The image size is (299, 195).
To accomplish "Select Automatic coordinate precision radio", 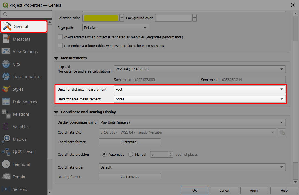I will click(104, 154).
